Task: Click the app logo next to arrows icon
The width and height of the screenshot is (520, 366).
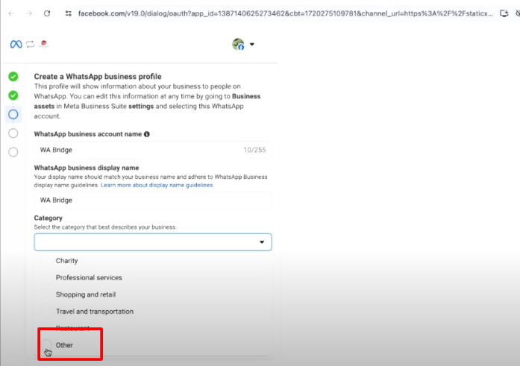Action: [x=44, y=44]
